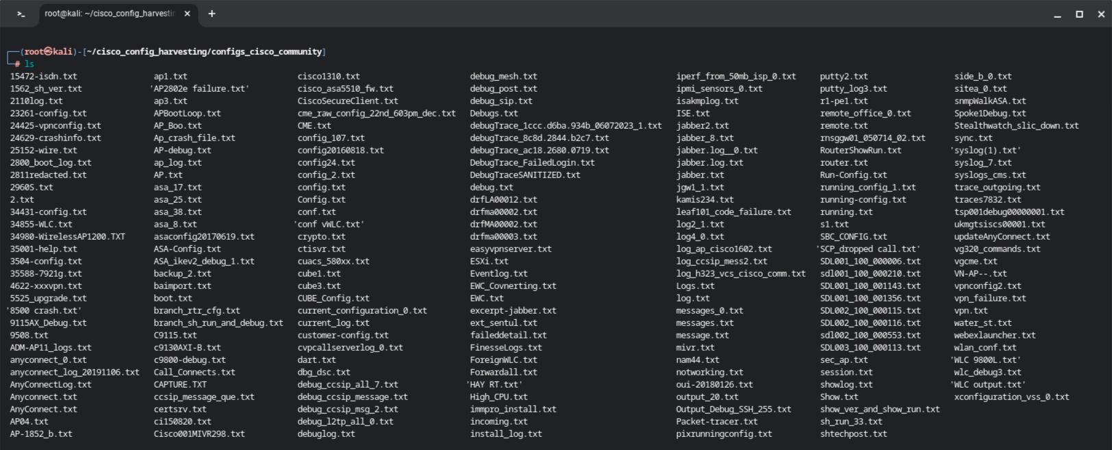Screen dimensions: 1112x450
Task: Click easyvpnserver.txt file name
Action: pyautogui.click(x=511, y=249)
